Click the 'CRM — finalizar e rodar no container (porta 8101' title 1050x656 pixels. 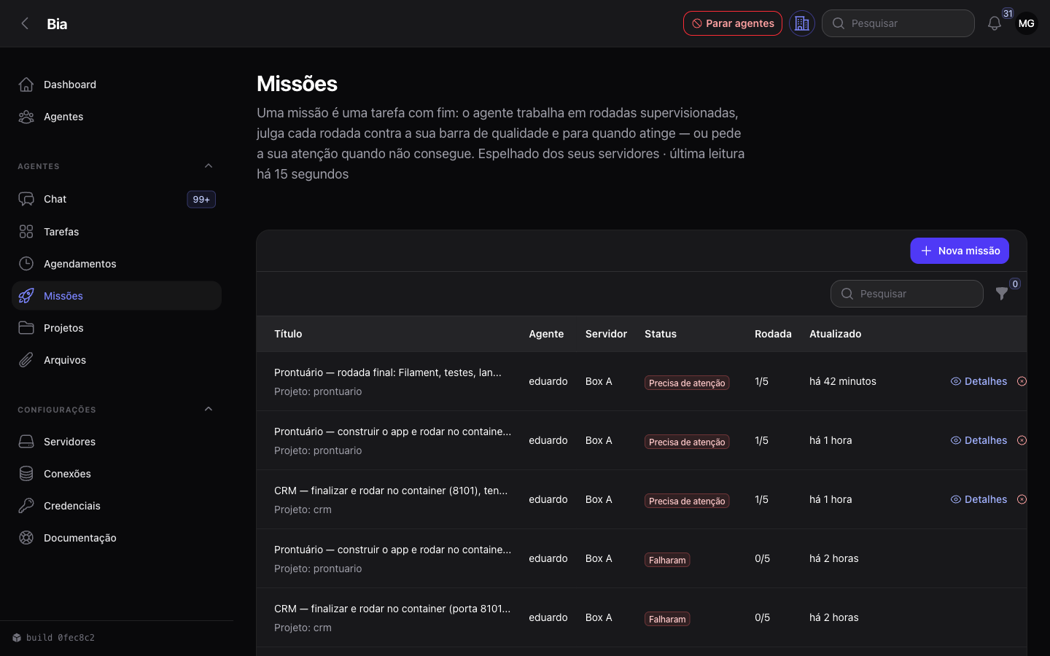[392, 609]
